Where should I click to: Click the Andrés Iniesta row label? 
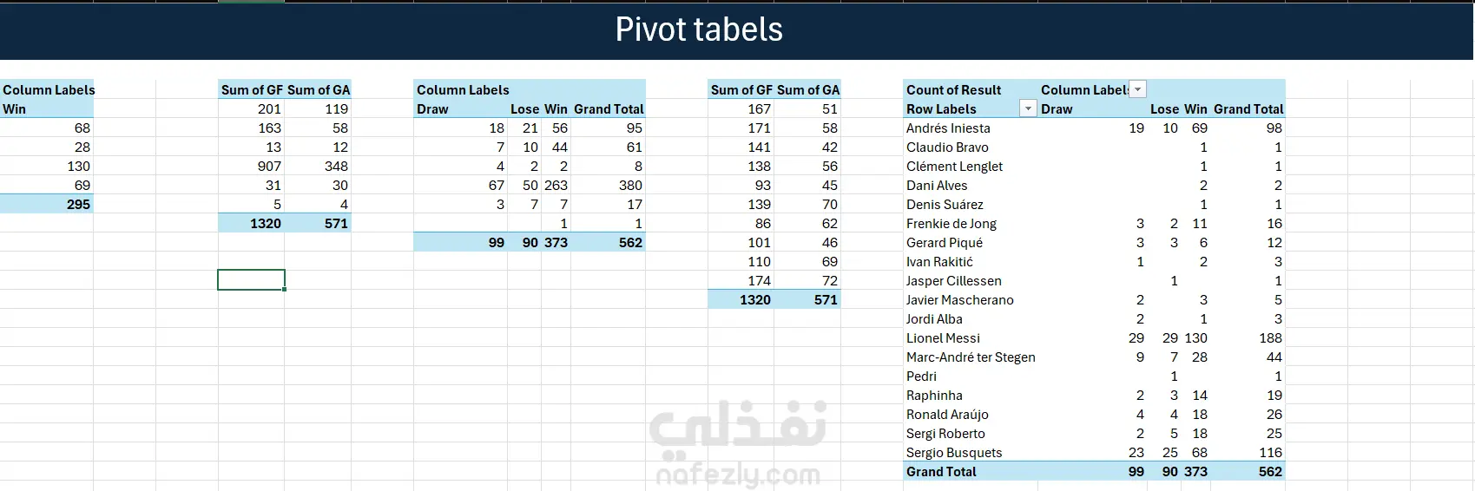click(948, 128)
